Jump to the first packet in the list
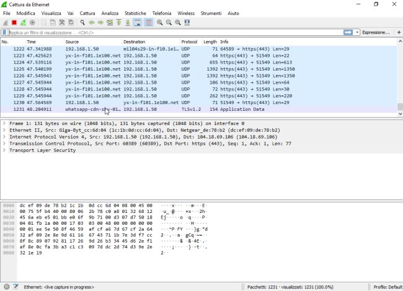Image resolution: width=403 pixels, height=291 pixels. click(x=119, y=22)
